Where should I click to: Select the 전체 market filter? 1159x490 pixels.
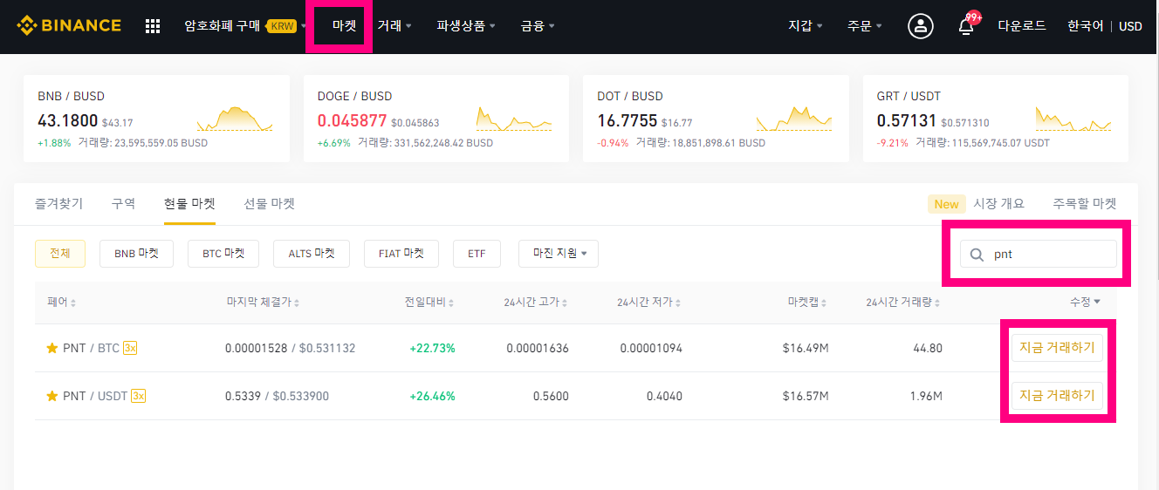(x=59, y=254)
